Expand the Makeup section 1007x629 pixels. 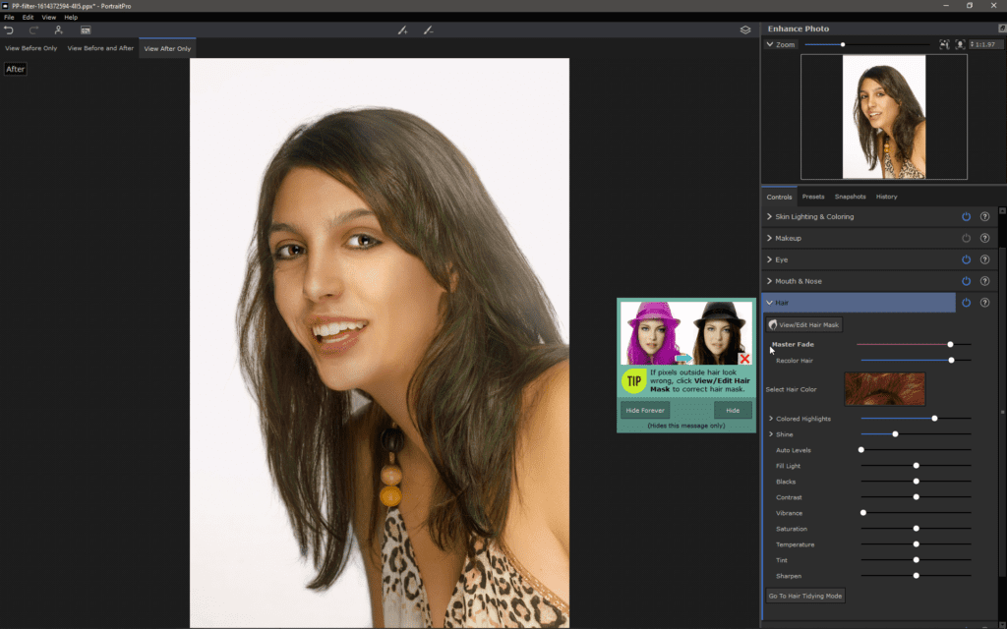tap(769, 238)
